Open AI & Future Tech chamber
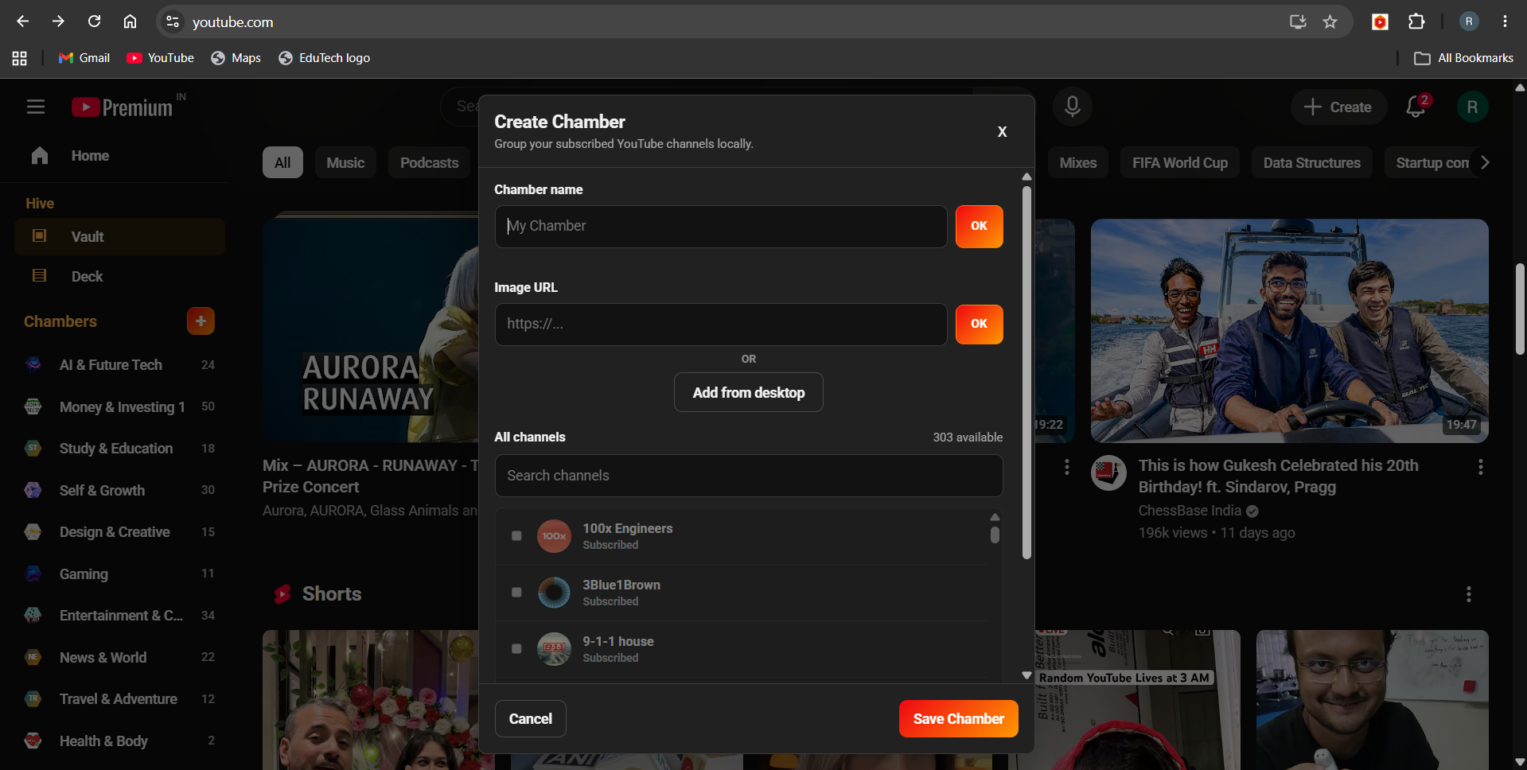 (x=119, y=365)
